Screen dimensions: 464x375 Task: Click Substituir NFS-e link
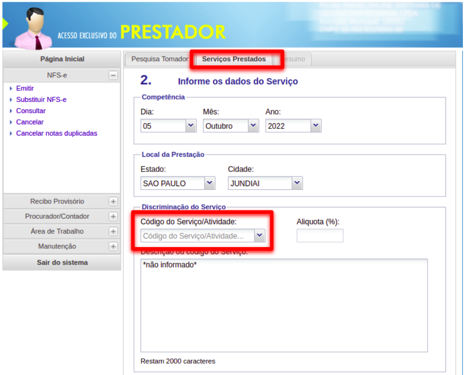click(x=41, y=100)
